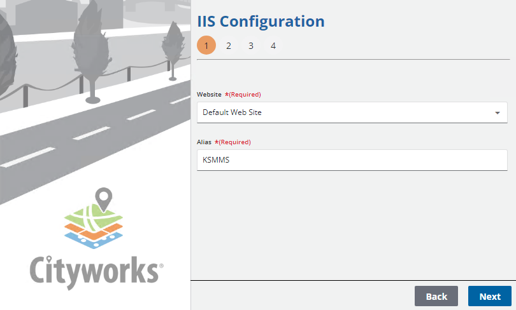
Task: Click the Cityworks wordmark text
Action: 94,271
